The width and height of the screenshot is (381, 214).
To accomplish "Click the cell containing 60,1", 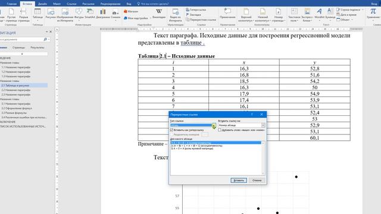I will point(315,138).
